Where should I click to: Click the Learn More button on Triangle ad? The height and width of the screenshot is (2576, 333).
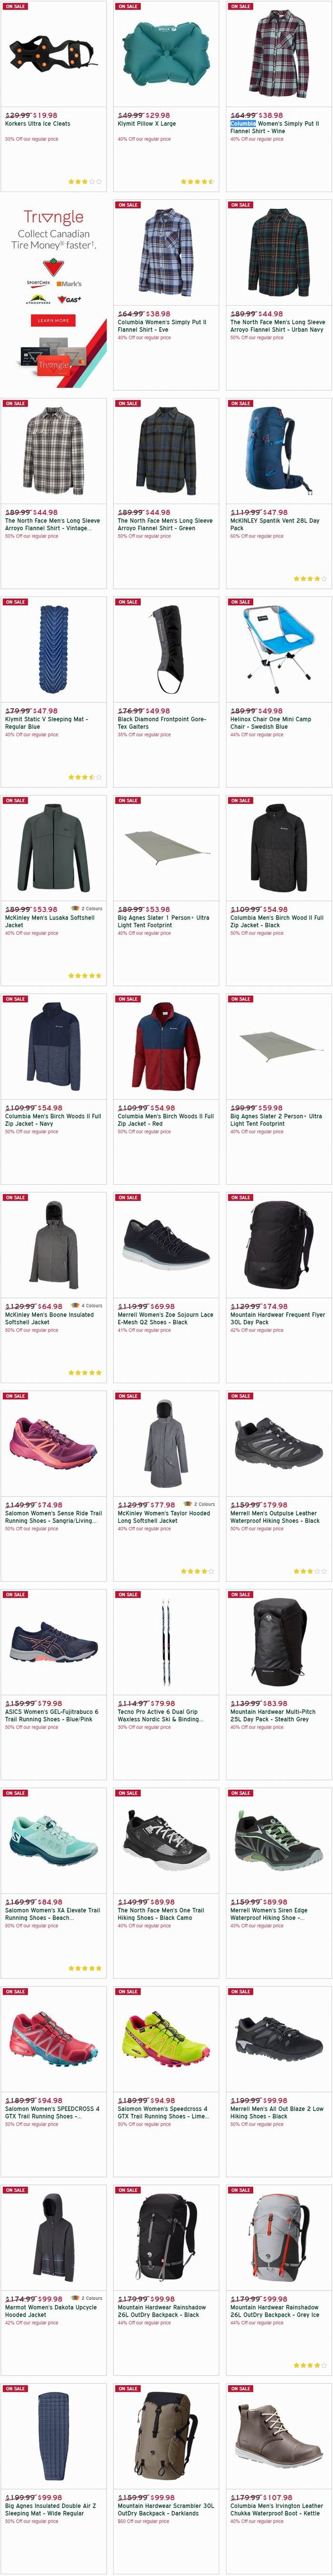(x=53, y=321)
